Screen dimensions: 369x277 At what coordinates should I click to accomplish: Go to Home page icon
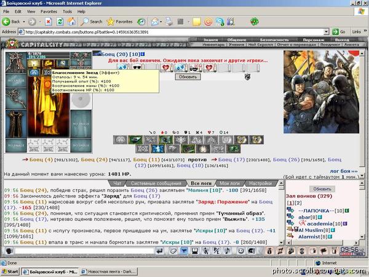(x=71, y=22)
